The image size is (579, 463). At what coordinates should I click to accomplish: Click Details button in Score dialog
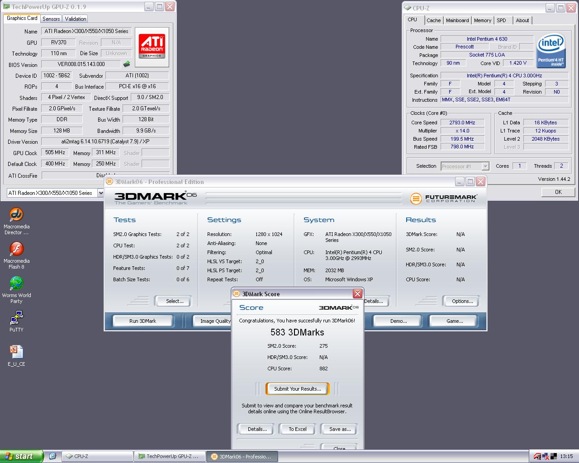[x=257, y=429]
